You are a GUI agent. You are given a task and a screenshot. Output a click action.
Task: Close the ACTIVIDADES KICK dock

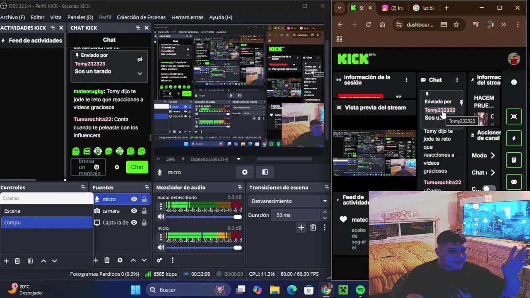(x=61, y=28)
